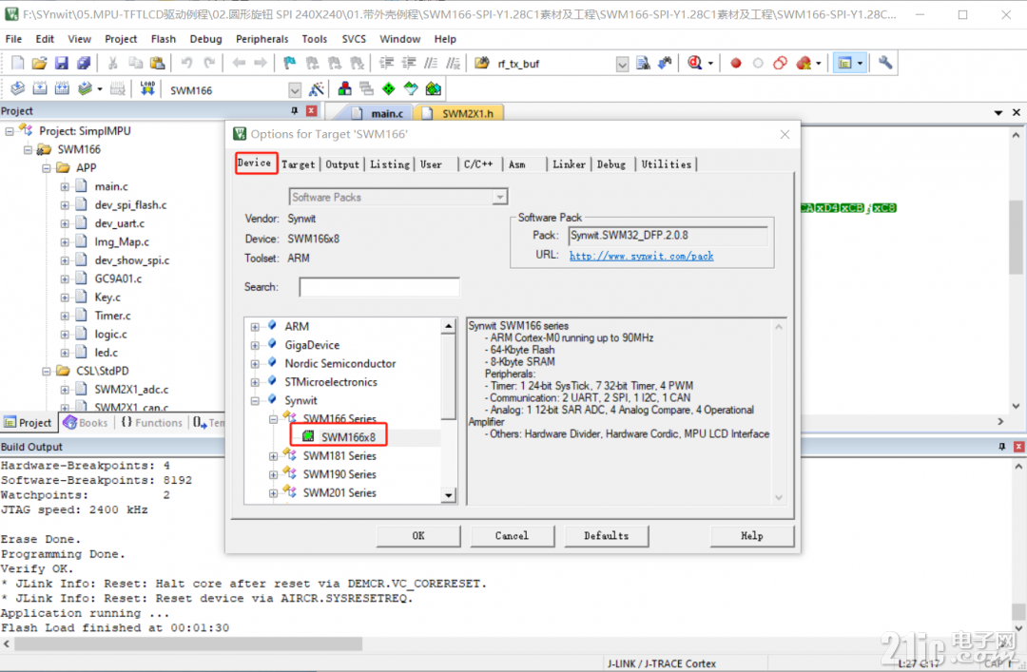Insert a breakpoint using the red dot icon
Image resolution: width=1027 pixels, height=672 pixels.
(x=736, y=64)
